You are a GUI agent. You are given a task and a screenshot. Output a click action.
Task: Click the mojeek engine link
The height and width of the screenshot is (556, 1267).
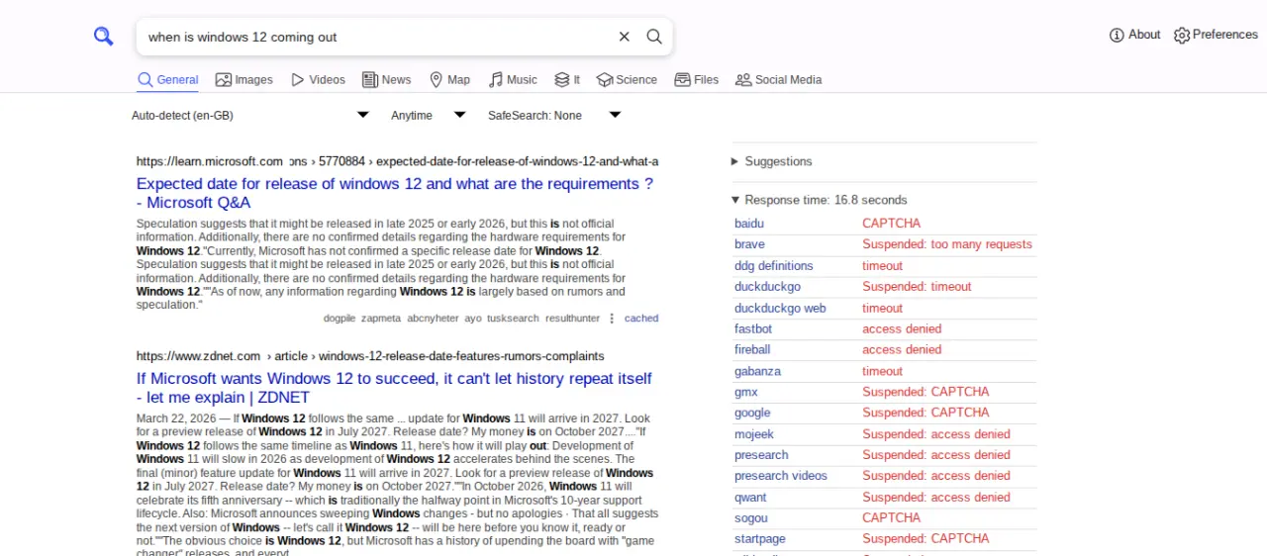tap(754, 434)
